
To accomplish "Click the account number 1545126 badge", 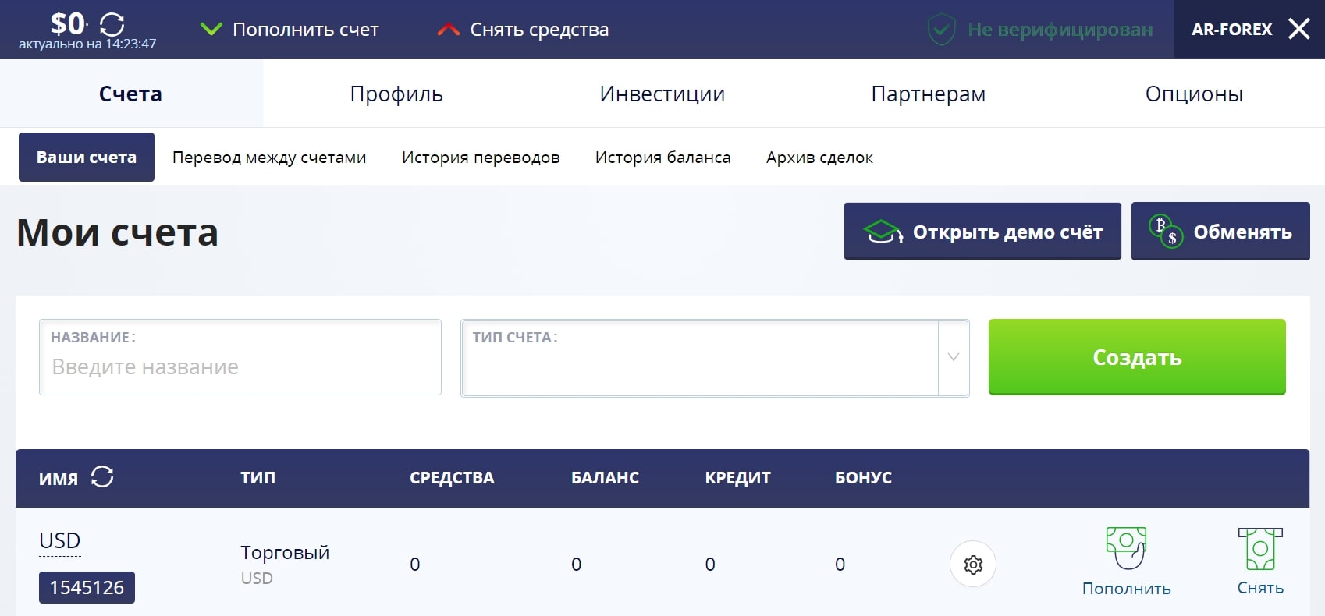I will (x=87, y=587).
